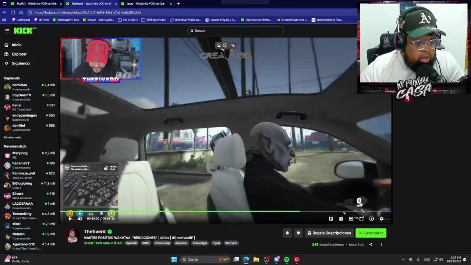Play the Thefiverd VOD
This screenshot has height=265, width=471.
tap(70, 219)
